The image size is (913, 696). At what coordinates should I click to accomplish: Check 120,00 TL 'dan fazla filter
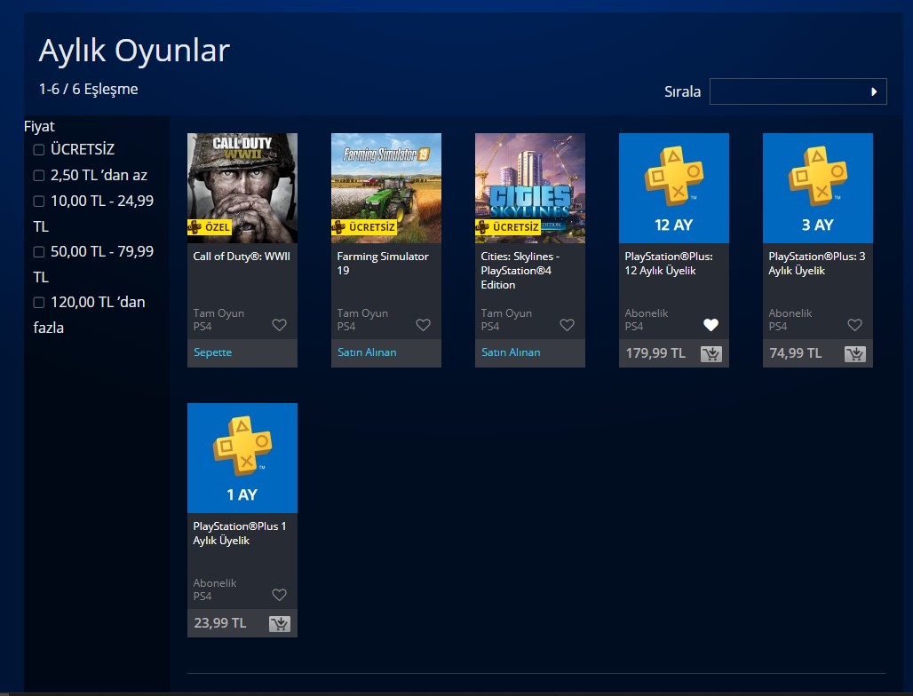click(x=39, y=302)
